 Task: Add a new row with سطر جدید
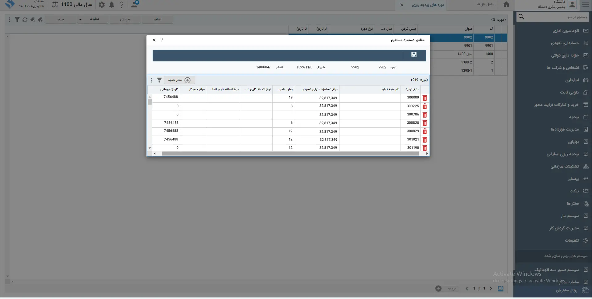tap(179, 80)
